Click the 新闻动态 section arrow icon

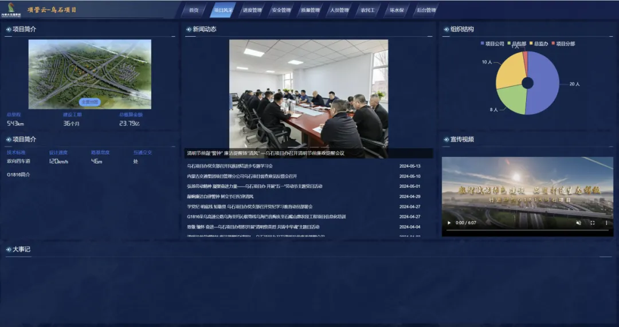[189, 29]
